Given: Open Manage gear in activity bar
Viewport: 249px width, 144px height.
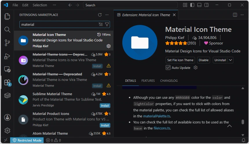Looking at the screenshot, I should pyautogui.click(x=7, y=130).
